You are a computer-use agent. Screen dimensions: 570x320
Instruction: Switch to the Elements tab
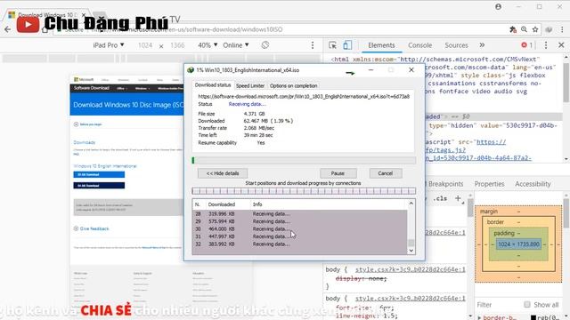(x=381, y=45)
